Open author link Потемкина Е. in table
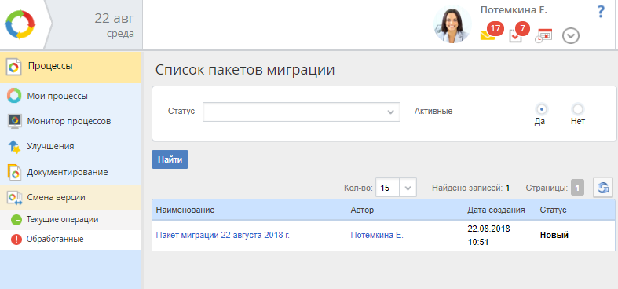 coord(377,236)
